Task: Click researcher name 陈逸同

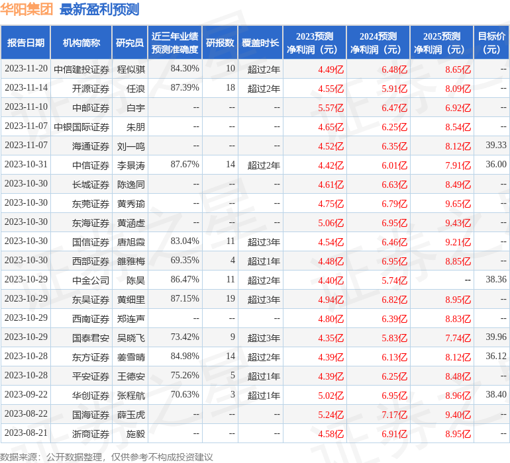Action: pos(130,185)
